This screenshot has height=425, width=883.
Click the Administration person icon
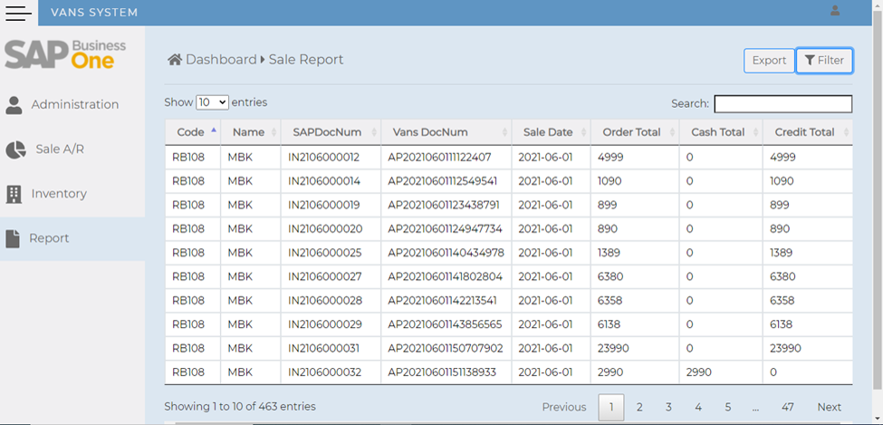(x=14, y=105)
